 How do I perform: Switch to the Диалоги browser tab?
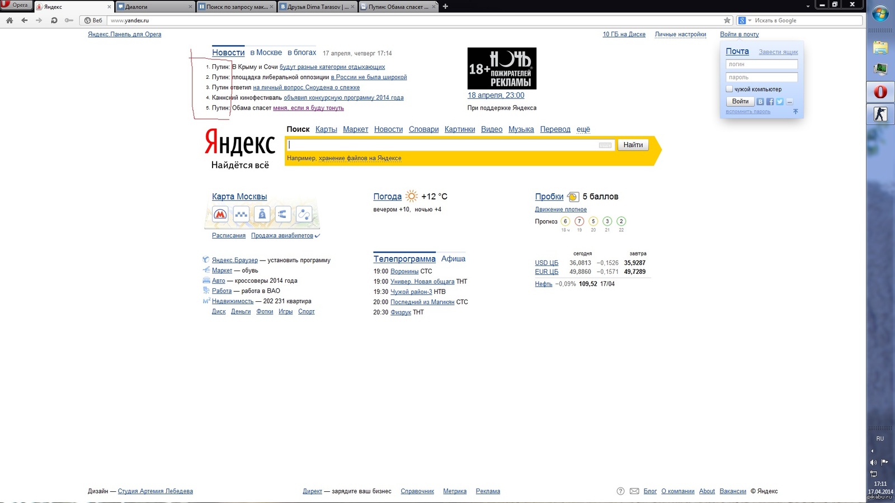tap(152, 7)
